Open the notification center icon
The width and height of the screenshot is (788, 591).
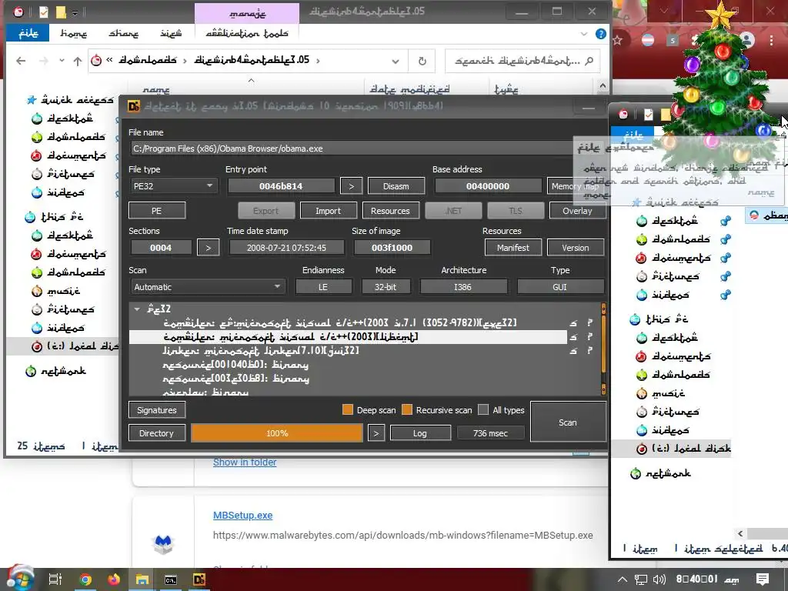point(762,579)
